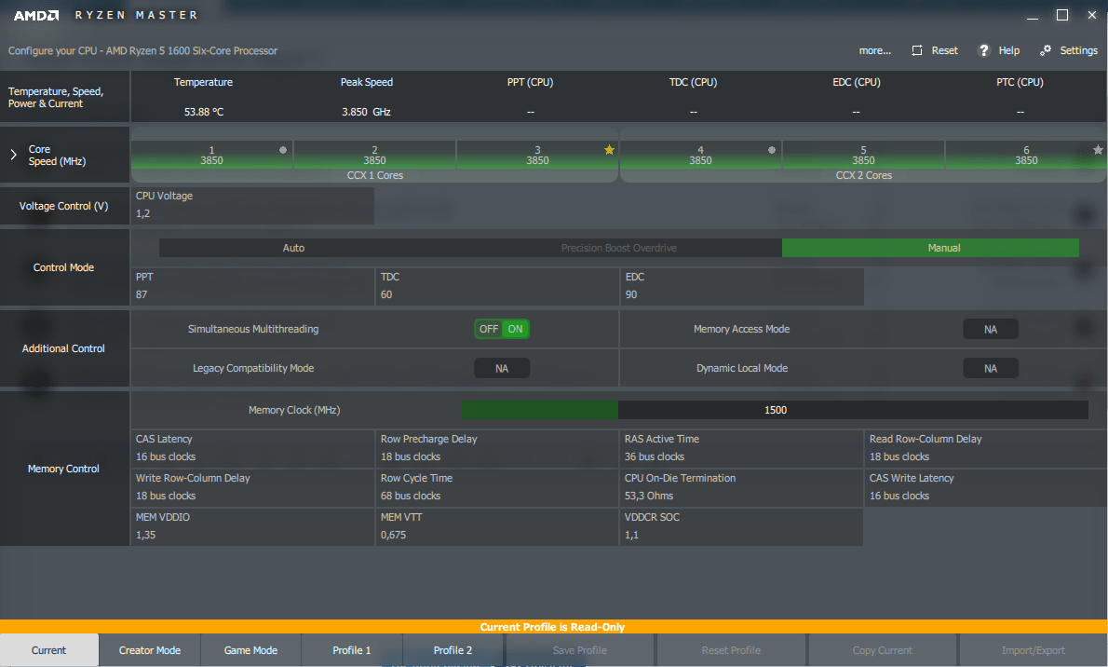Click the gold star on core 3
1108x667 pixels.
click(609, 150)
